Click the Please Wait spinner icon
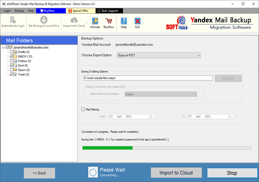The image size is (259, 182). (x=93, y=172)
